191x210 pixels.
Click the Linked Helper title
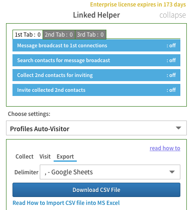[97, 15]
